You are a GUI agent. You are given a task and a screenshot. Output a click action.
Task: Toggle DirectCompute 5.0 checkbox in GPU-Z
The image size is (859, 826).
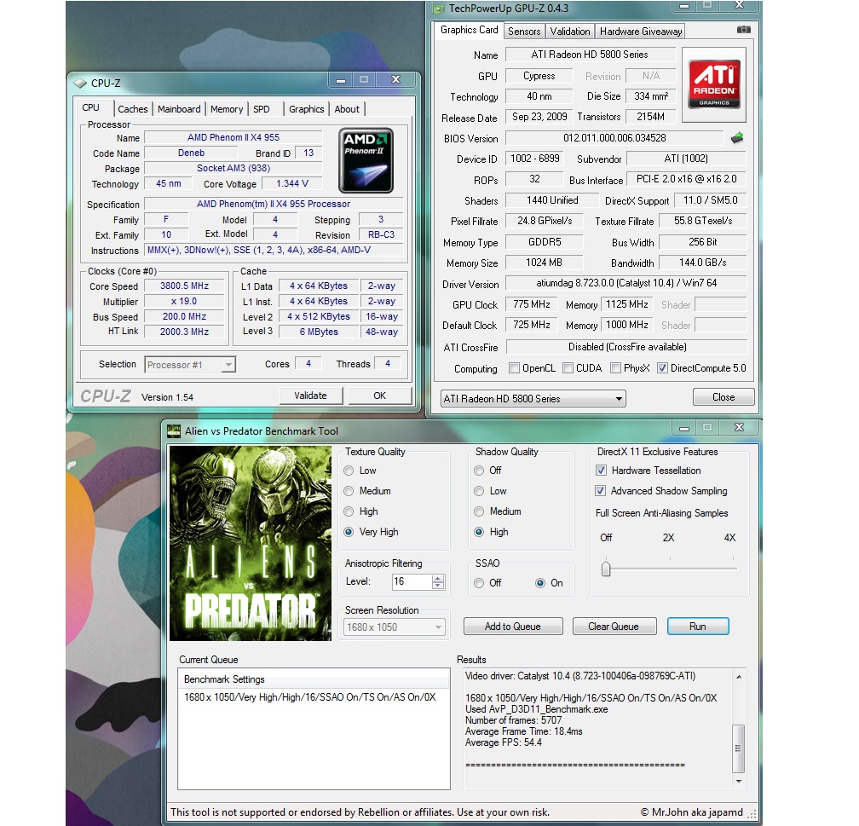[x=662, y=367]
